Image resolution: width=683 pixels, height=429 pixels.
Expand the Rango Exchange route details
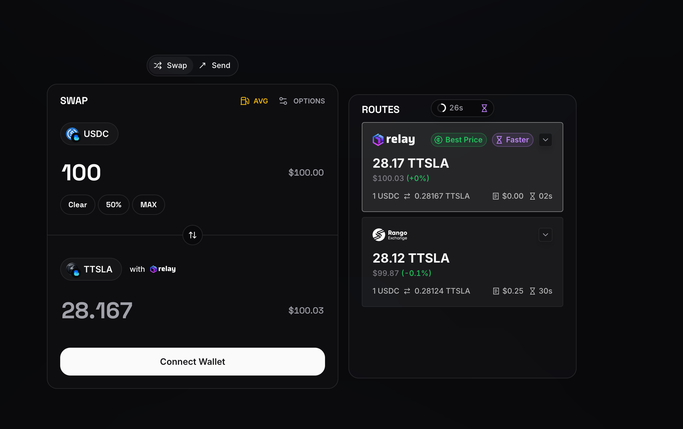[546, 235]
